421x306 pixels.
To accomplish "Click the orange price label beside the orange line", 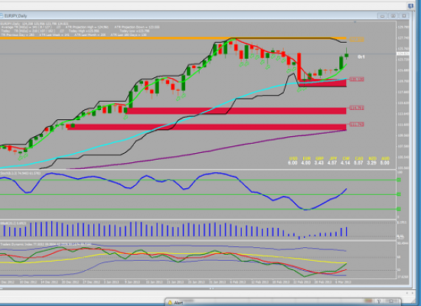I will click(x=357, y=40).
